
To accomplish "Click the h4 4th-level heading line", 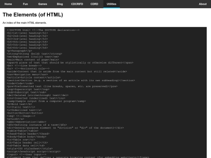I will point(27,42).
